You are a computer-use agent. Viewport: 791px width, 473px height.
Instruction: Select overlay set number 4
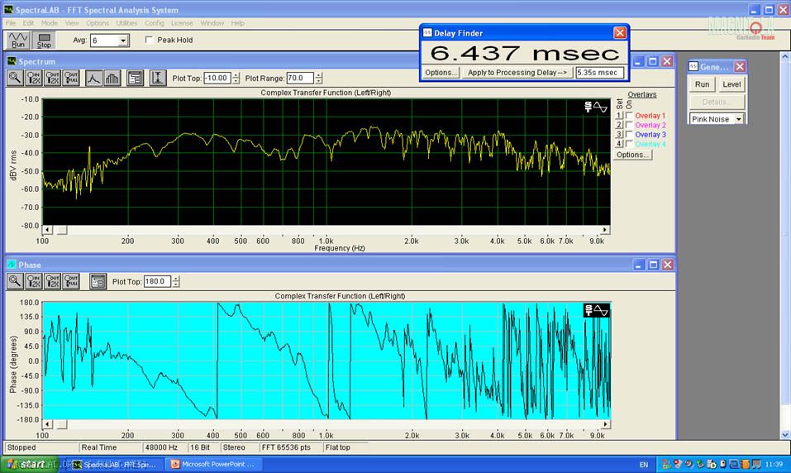[619, 143]
